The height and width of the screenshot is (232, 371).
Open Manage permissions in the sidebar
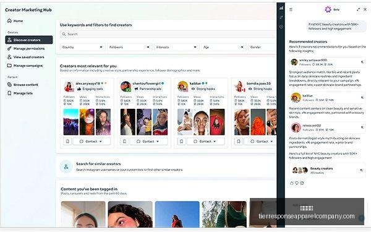[x=29, y=48]
